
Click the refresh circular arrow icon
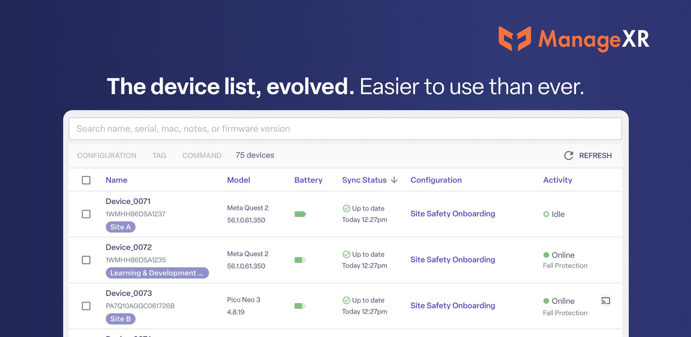pos(568,156)
